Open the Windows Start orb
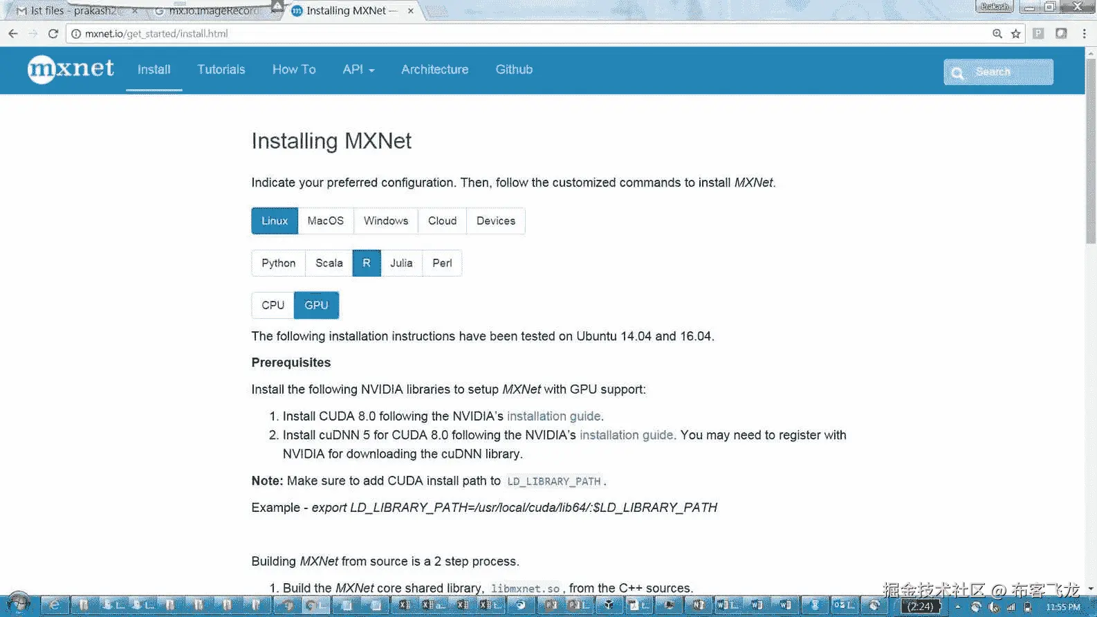Image resolution: width=1097 pixels, height=617 pixels. (x=19, y=605)
